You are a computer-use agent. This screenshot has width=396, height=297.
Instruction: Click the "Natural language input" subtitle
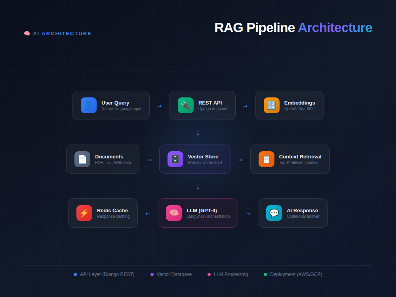[122, 109]
